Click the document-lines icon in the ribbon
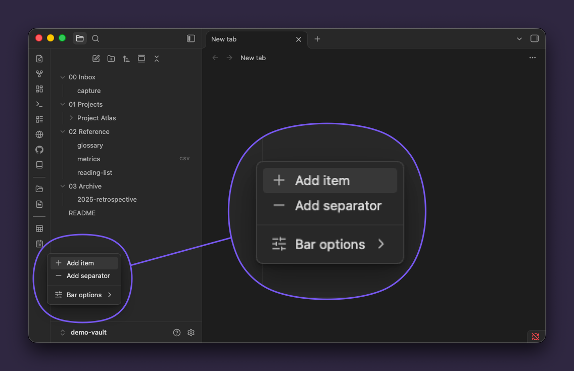 click(39, 204)
